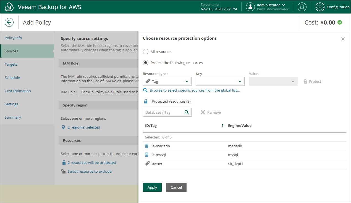Open the 2 region(s) selected link
The width and height of the screenshot is (351, 203).
tap(84, 127)
